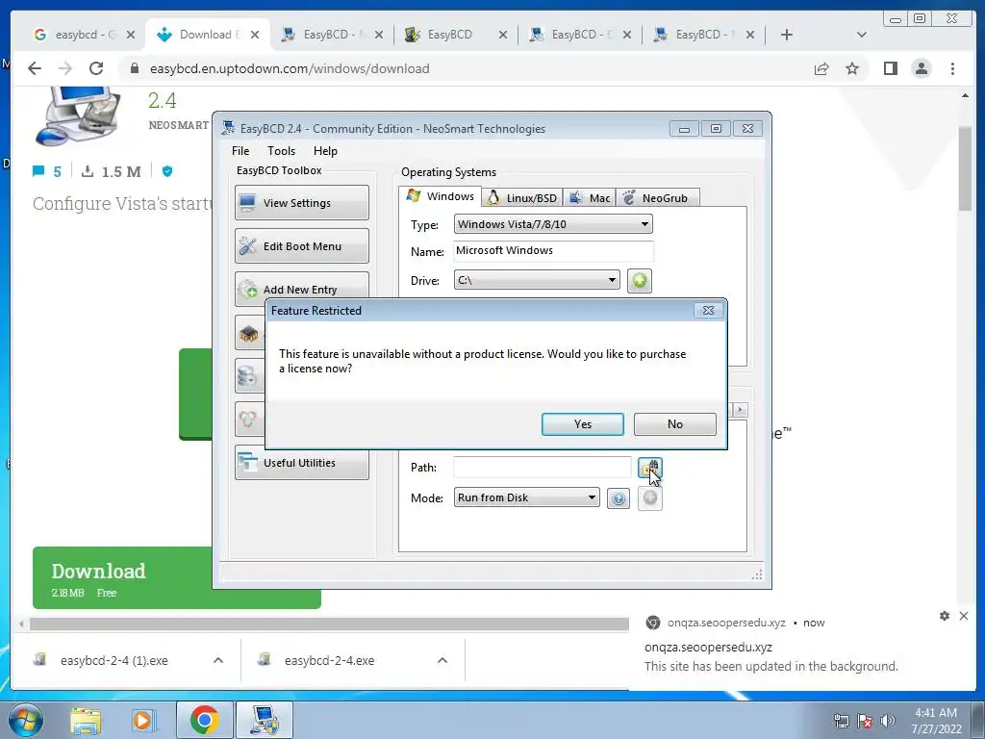The width and height of the screenshot is (985, 739).
Task: Open EasyBCD Help menu
Action: [325, 151]
